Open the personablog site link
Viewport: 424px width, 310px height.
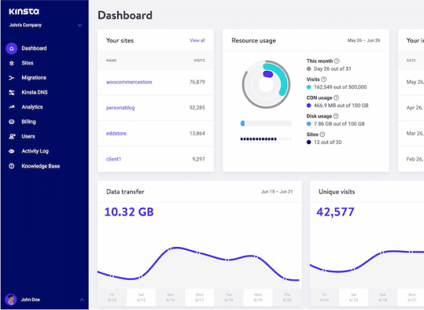(x=120, y=108)
